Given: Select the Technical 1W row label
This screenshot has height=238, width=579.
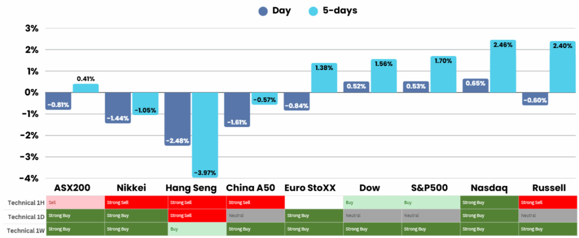Looking at the screenshot, I should pyautogui.click(x=23, y=229).
